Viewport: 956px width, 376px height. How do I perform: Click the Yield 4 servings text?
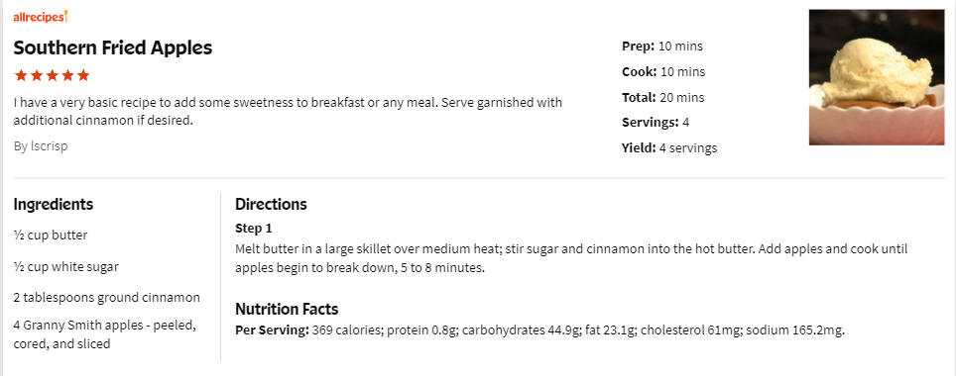(669, 147)
